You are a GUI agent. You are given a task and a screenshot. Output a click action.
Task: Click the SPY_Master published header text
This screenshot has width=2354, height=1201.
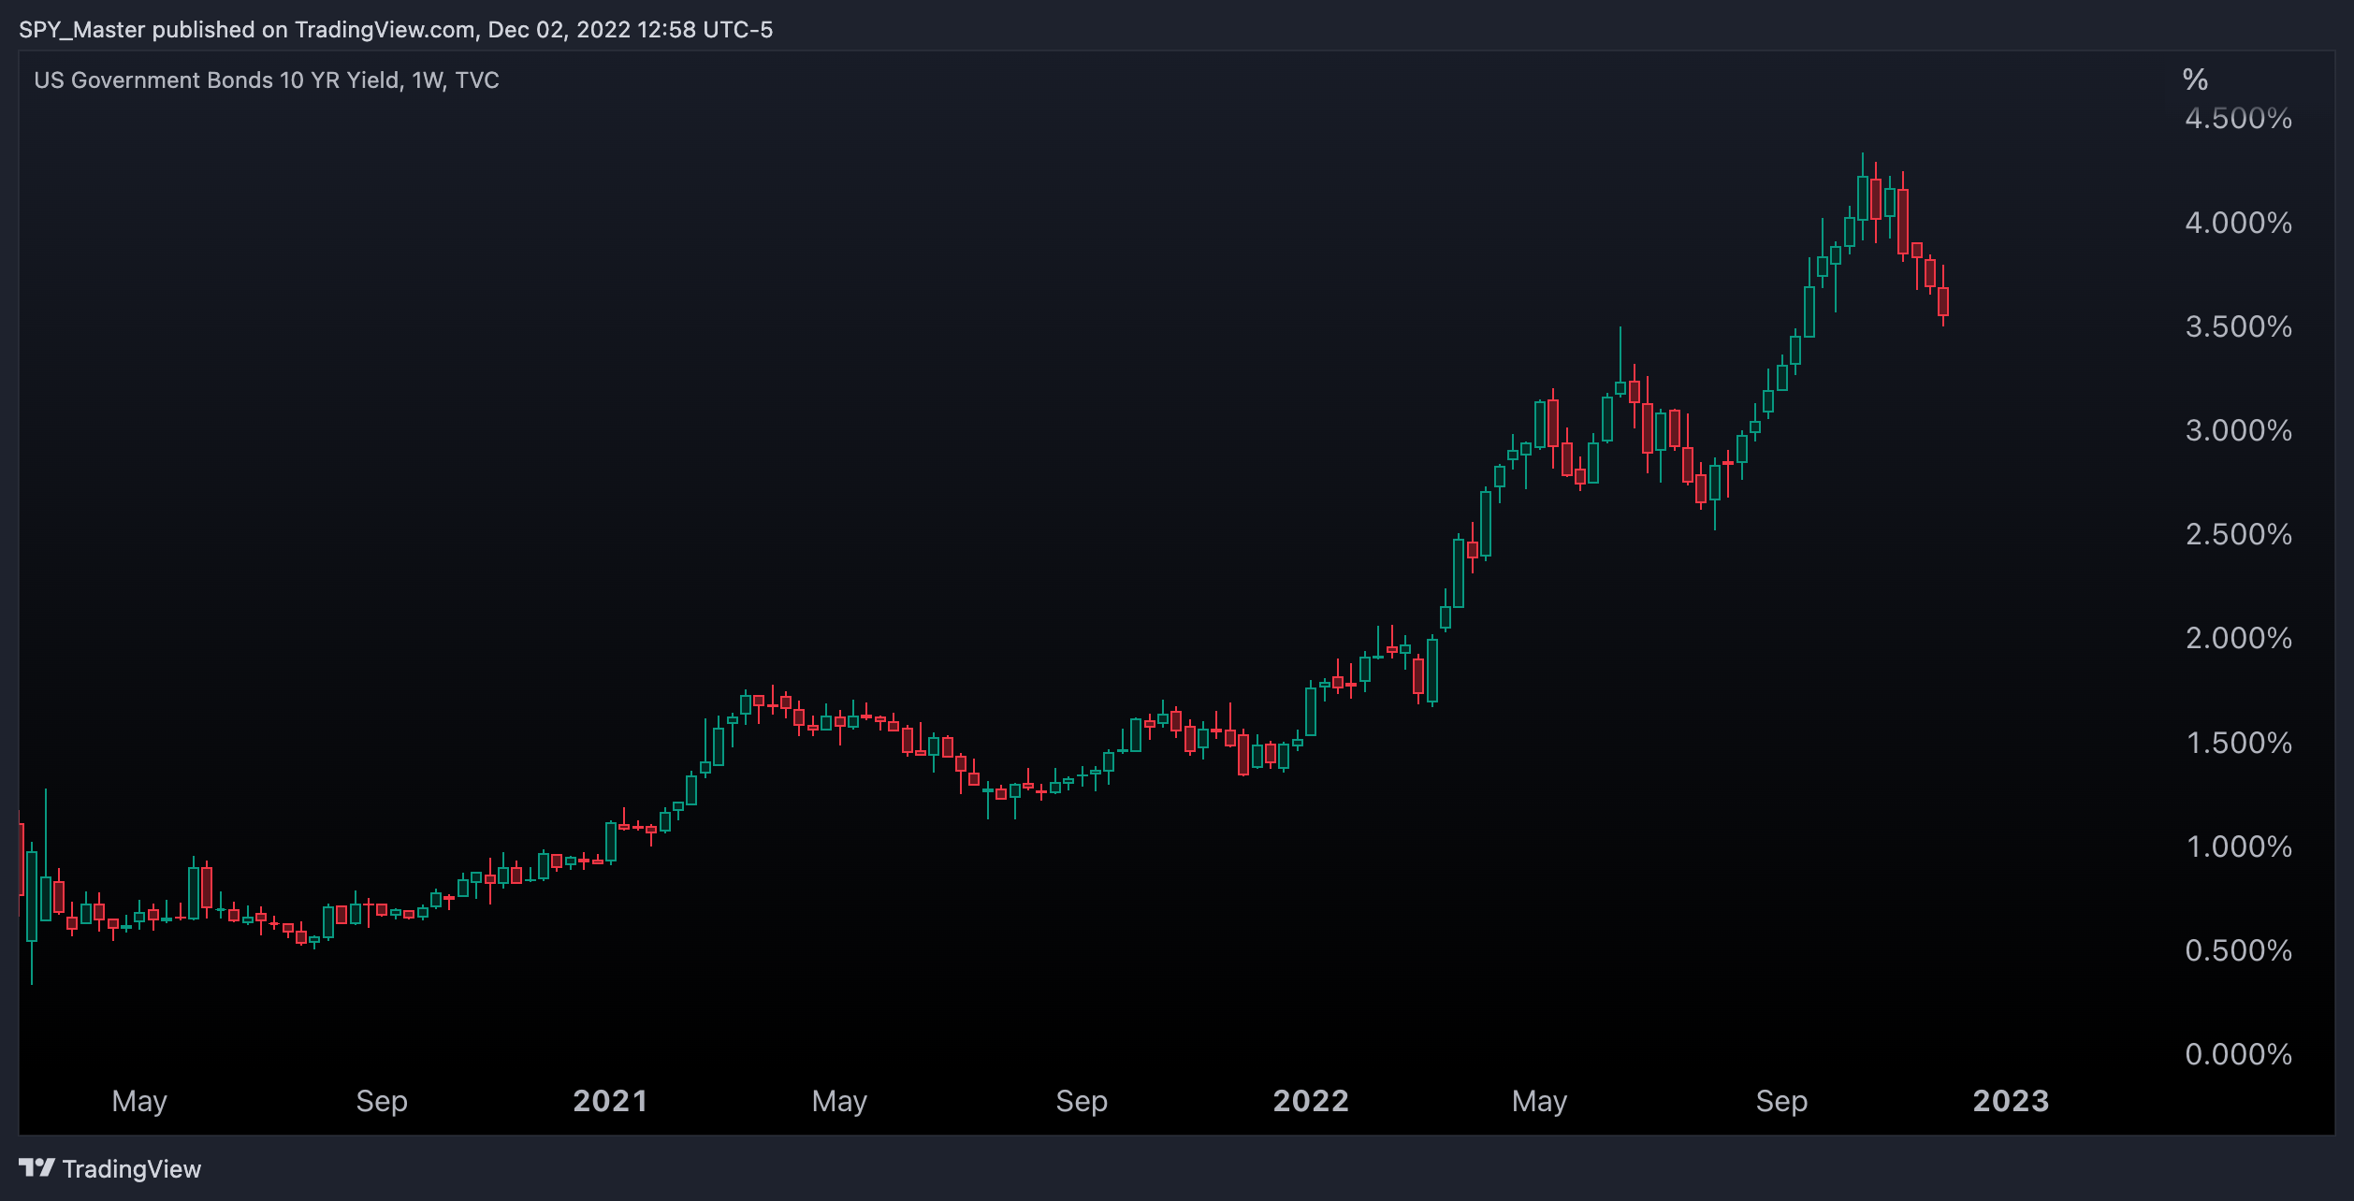tap(396, 30)
